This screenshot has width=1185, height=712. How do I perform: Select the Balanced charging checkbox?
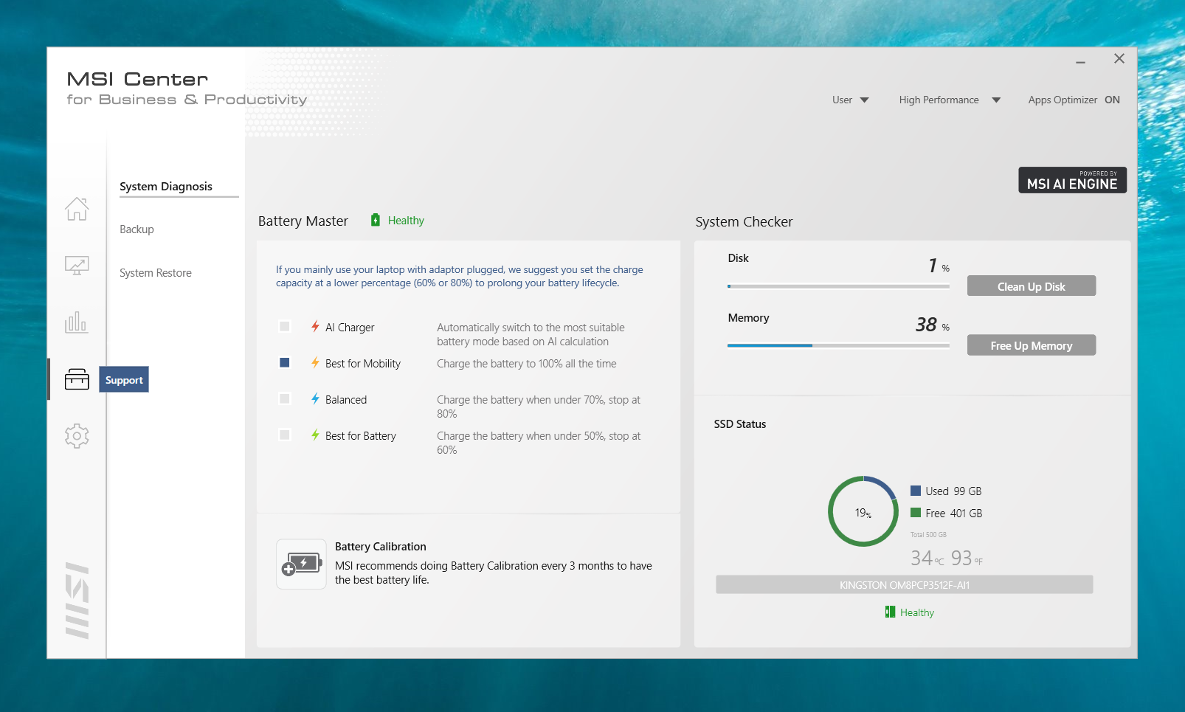tap(285, 398)
